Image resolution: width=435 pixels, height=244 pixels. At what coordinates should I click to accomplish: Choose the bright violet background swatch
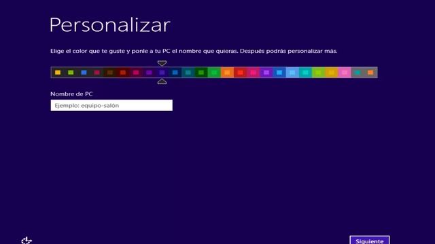tap(266, 73)
